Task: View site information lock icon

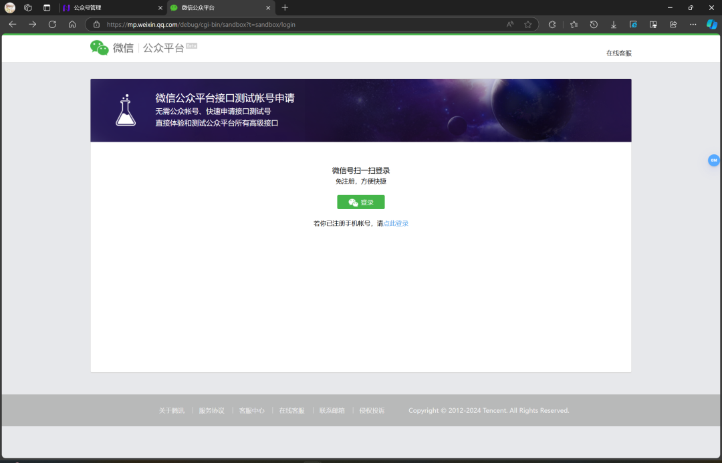Action: (96, 25)
